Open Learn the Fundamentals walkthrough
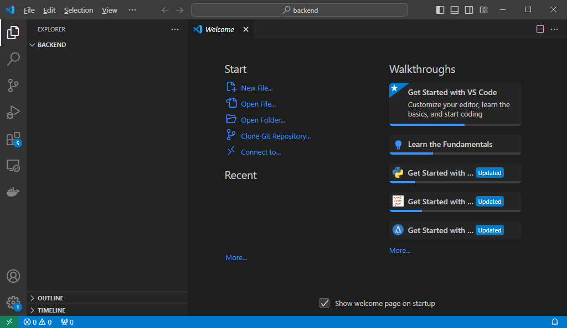 tap(455, 145)
